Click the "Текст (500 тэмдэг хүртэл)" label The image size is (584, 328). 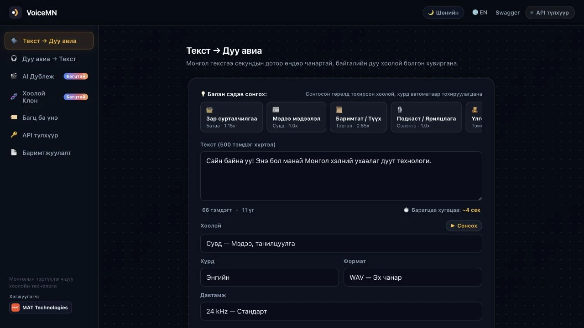tap(238, 145)
